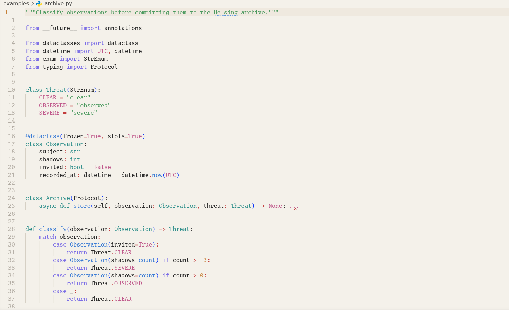Click 'slots=True' decorator argument
The width and height of the screenshot is (509, 310).
(125, 136)
